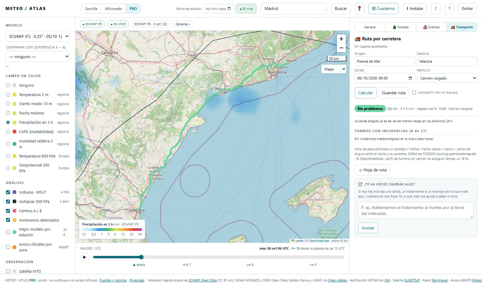Enable the Satélite MTG observation layer

pos(8,271)
